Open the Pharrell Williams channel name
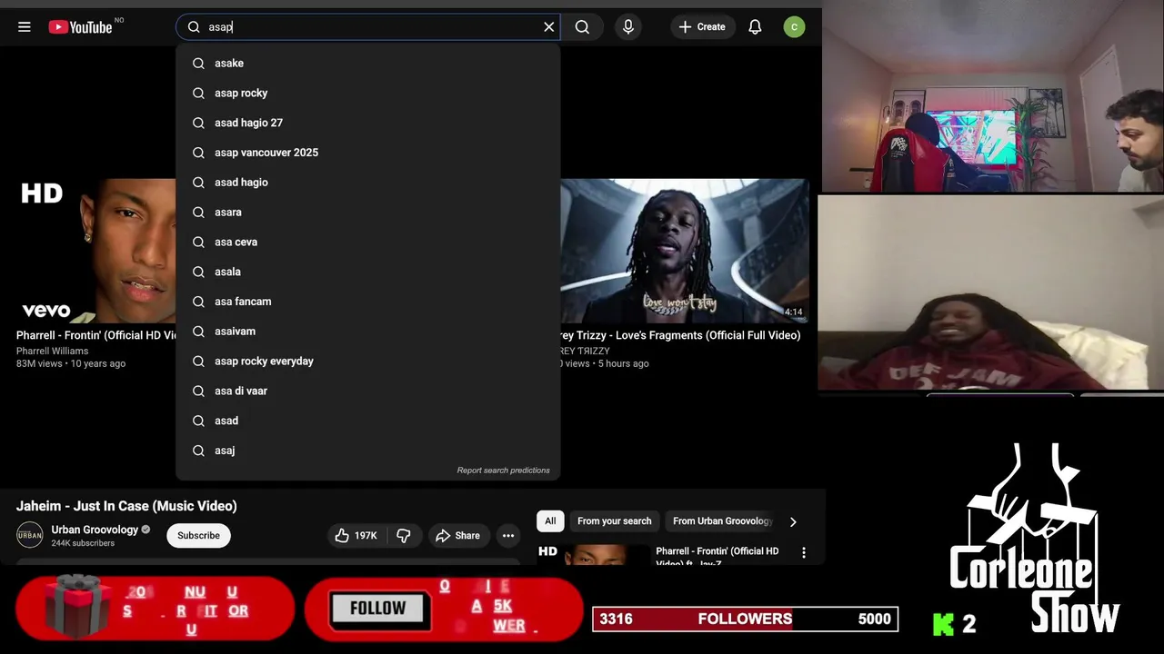 (x=52, y=351)
